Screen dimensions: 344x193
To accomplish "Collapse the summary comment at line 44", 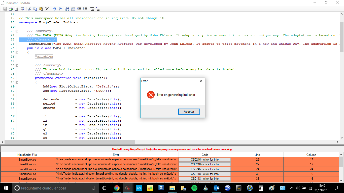I will click(x=17, y=65).
